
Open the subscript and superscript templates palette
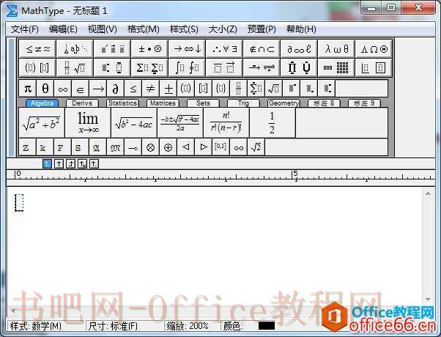[x=112, y=67]
